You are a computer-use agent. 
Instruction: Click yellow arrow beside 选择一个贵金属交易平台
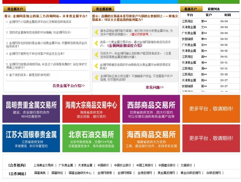click(x=96, y=43)
